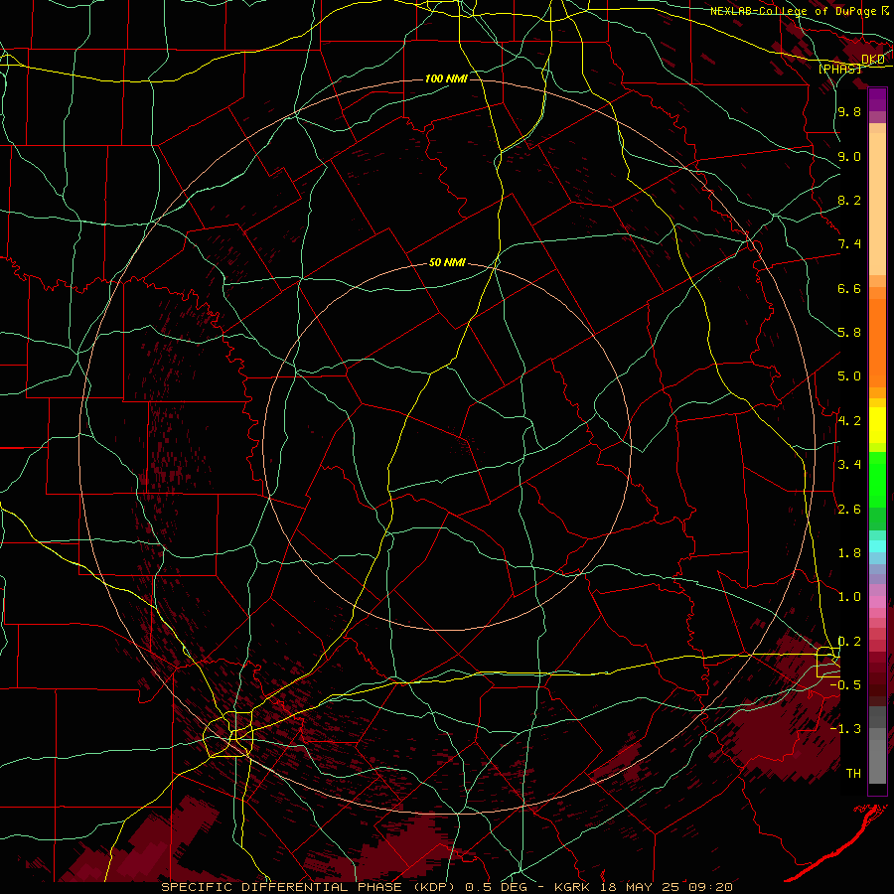
Task: Click the '100 NMI' range ring label
Action: click(446, 78)
